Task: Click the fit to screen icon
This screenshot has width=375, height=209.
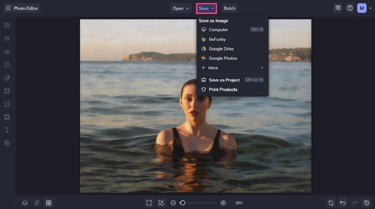Action: [x=149, y=203]
